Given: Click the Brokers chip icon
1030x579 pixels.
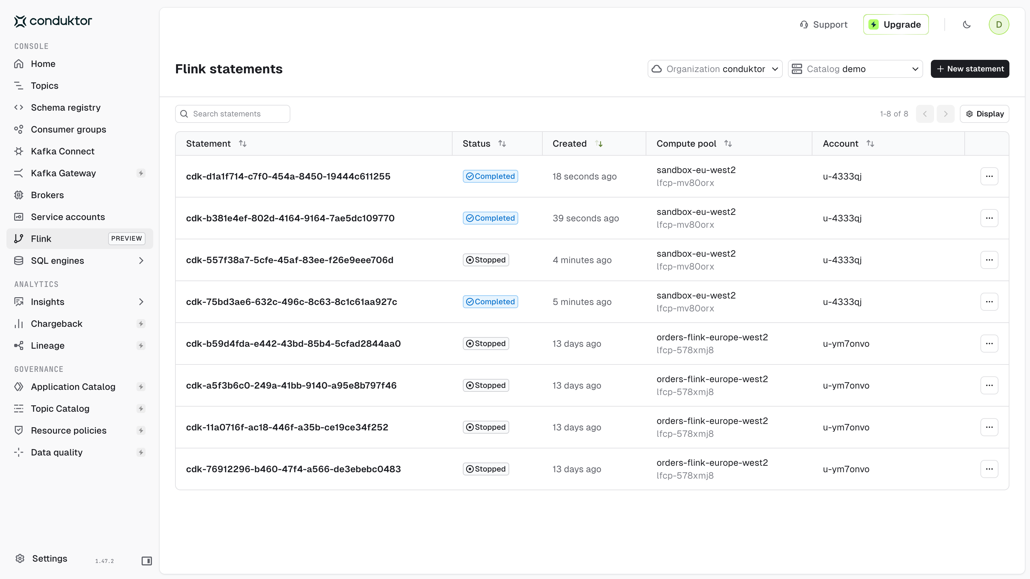Looking at the screenshot, I should pyautogui.click(x=18, y=195).
